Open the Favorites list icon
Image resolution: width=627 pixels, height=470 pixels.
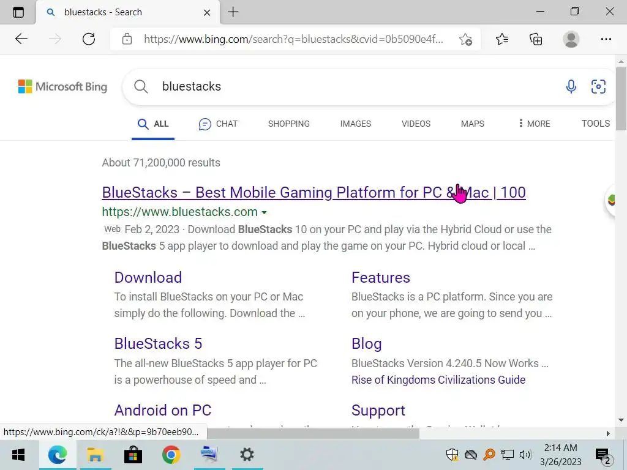[x=502, y=39]
